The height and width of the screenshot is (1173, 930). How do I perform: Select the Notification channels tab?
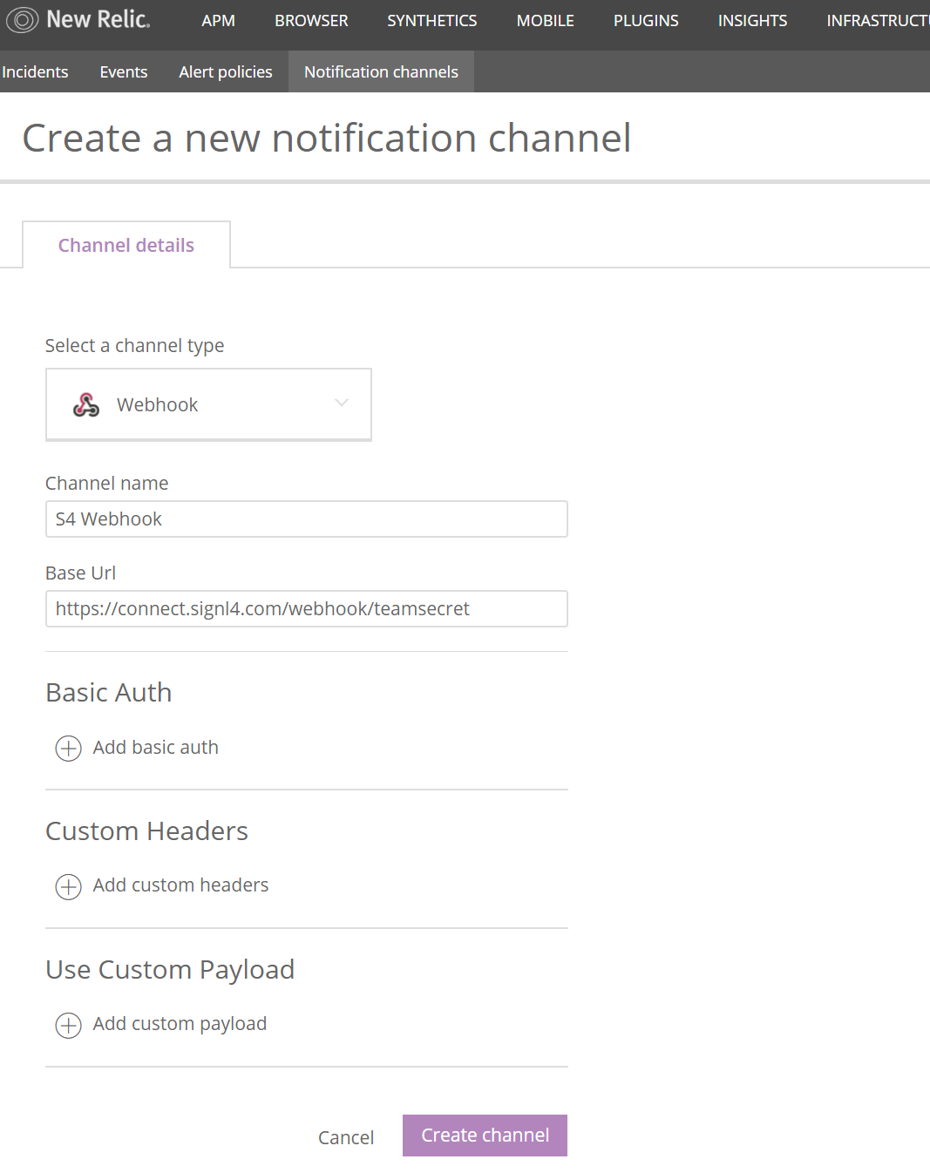(x=381, y=71)
